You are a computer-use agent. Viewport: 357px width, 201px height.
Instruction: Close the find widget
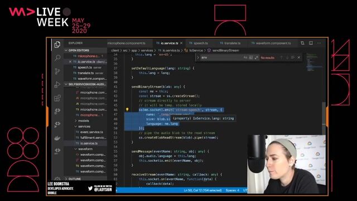pos(299,58)
